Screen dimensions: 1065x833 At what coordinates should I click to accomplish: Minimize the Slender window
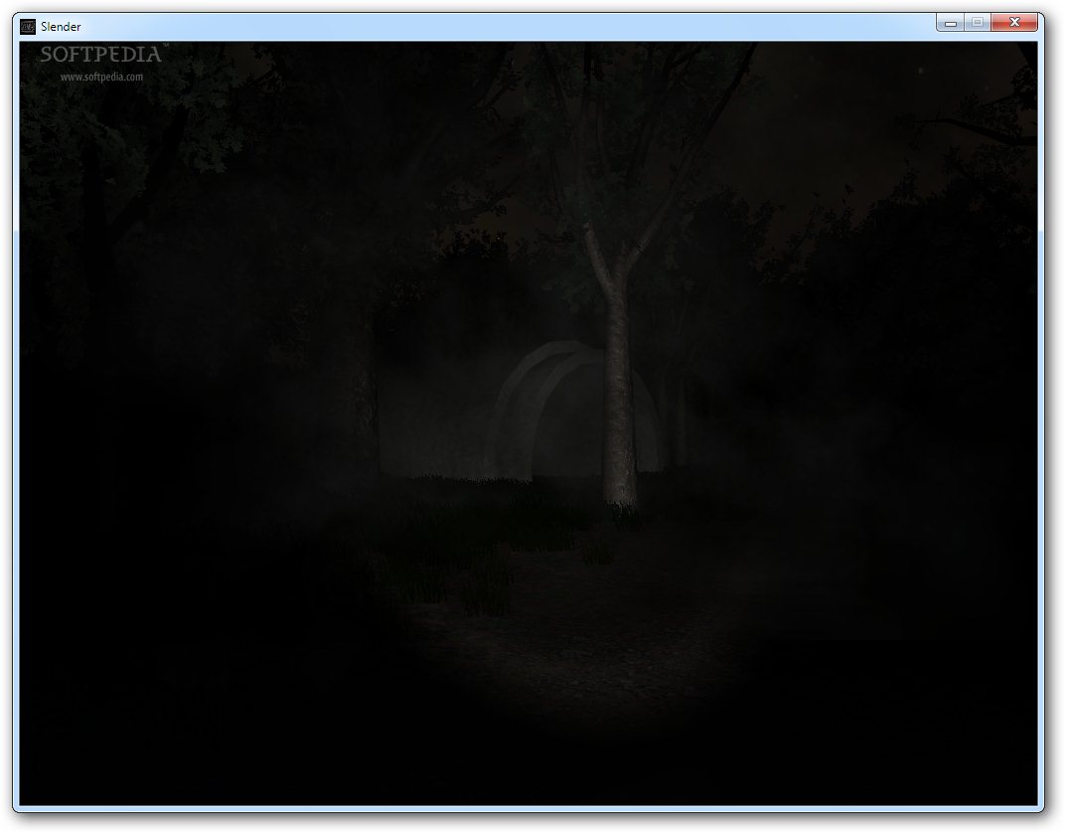point(951,23)
